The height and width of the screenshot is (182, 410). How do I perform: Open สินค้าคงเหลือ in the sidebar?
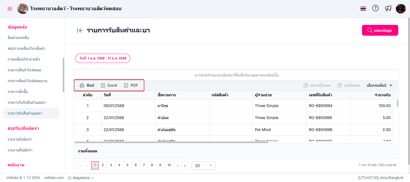[x=18, y=38]
